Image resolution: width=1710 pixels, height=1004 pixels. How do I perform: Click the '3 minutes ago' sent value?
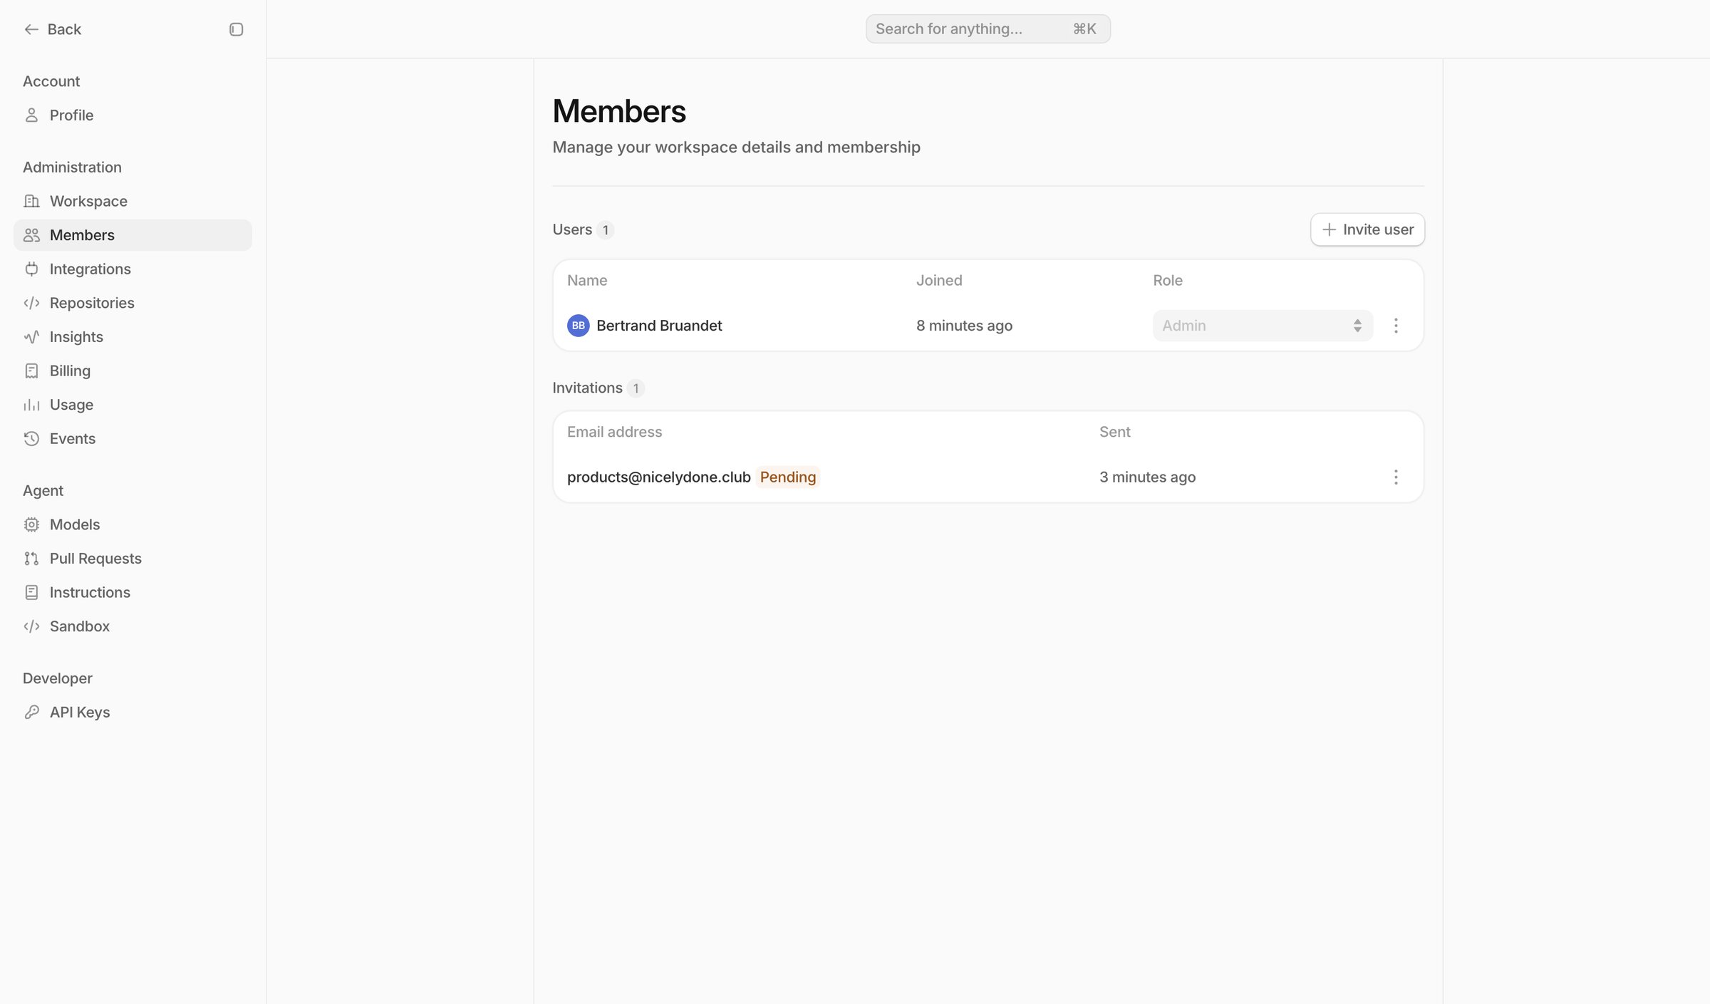pyautogui.click(x=1147, y=477)
